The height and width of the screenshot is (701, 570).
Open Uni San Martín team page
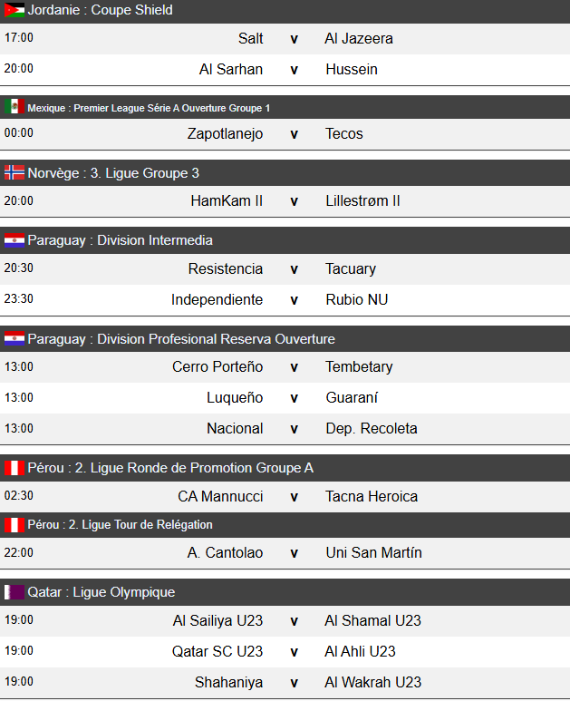[373, 552]
